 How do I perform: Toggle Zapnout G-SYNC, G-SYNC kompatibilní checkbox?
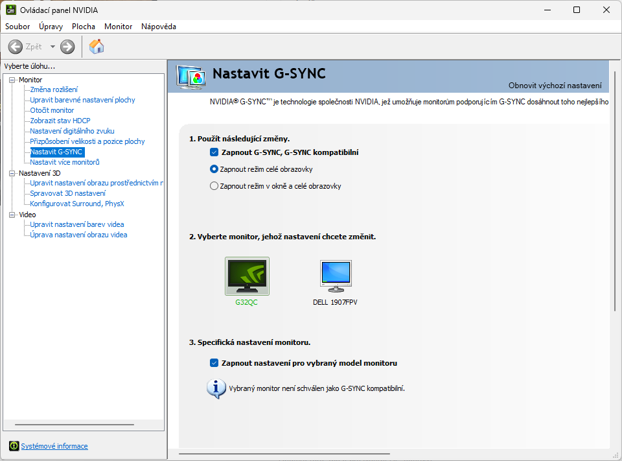click(214, 152)
